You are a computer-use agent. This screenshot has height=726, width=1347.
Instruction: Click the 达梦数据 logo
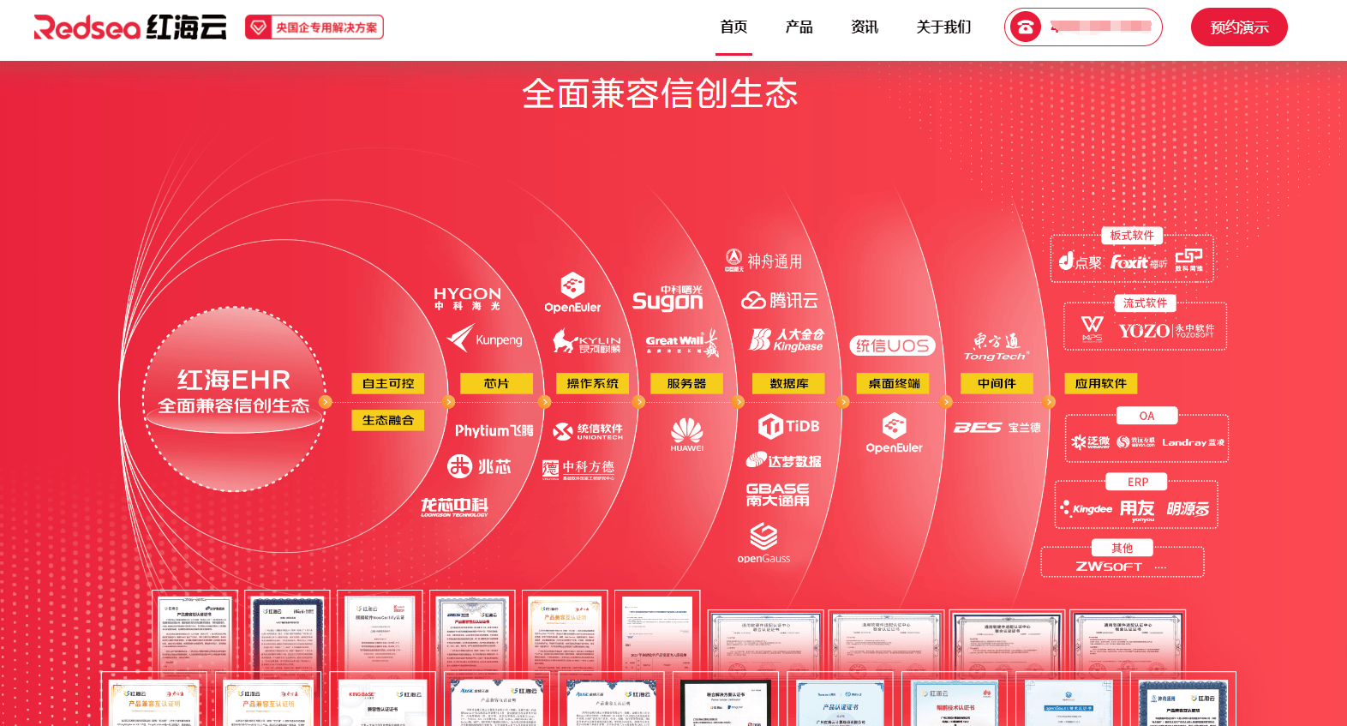783,461
